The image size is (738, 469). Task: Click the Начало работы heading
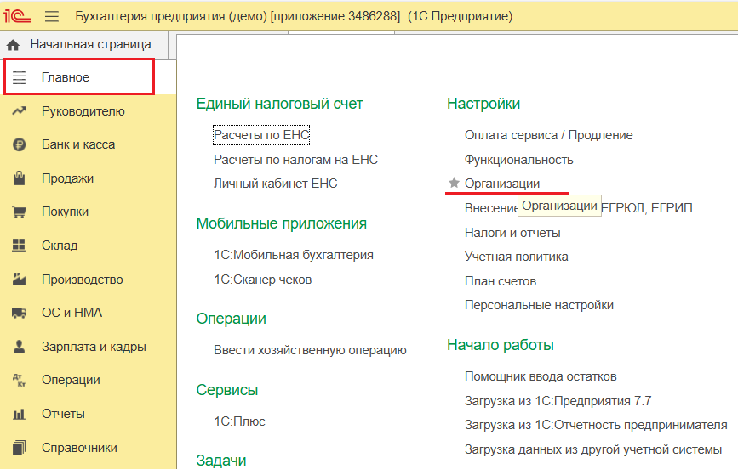pos(501,345)
